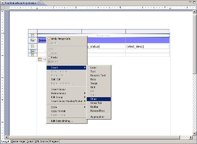Expand the Edit Group submenu arrow
This screenshot has height=144, width=197.
tap(85, 97)
